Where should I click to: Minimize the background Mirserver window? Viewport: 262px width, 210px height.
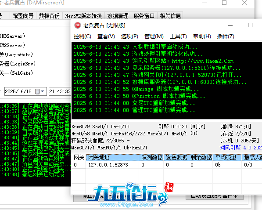point(205,3)
